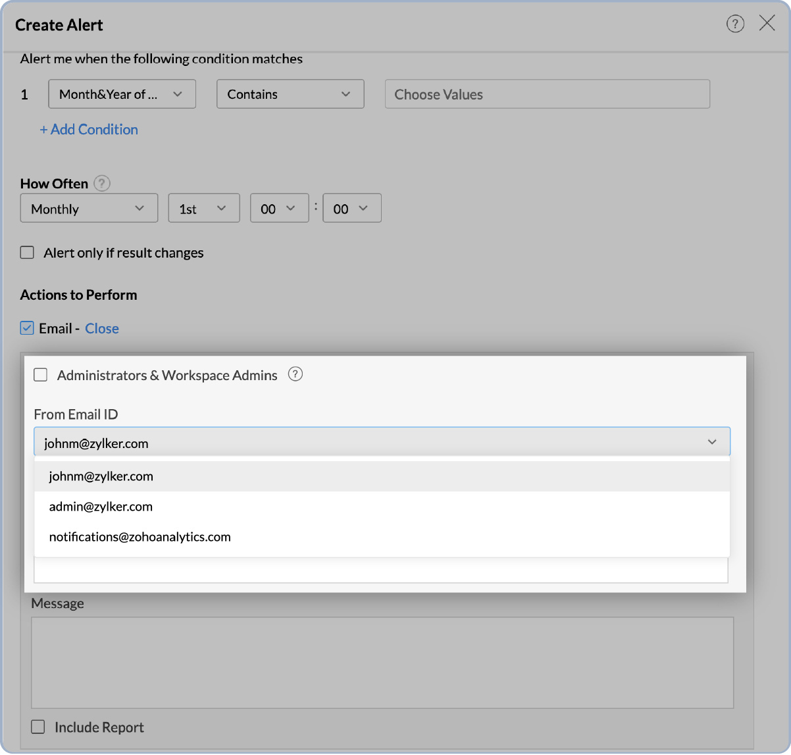Uncheck the Email action checkbox
The image size is (791, 755).
(27, 327)
